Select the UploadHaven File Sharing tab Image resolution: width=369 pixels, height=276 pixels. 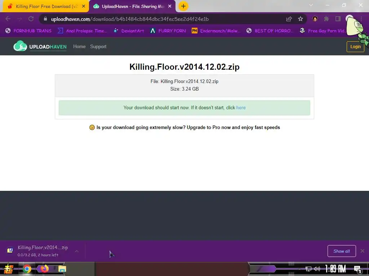tap(132, 6)
